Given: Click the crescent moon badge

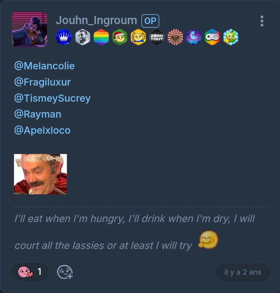Looking at the screenshot, I should (194, 37).
